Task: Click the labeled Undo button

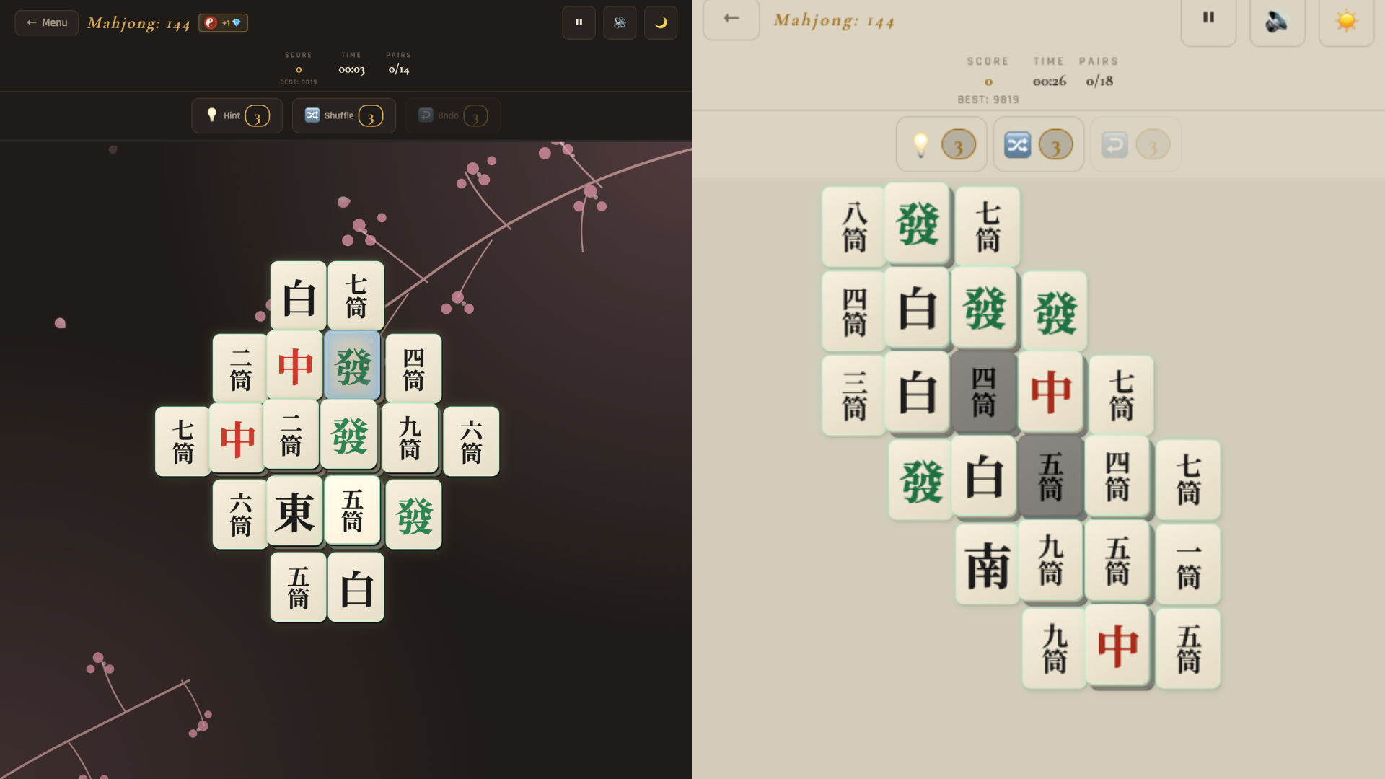Action: tap(453, 115)
